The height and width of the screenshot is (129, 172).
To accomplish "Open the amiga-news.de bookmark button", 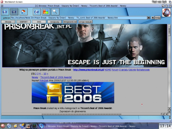I will (x=85, y=22).
